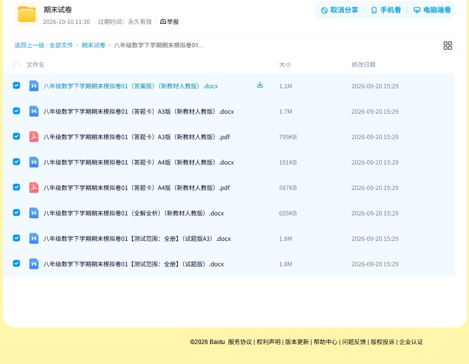Open （试题版）.docx file name

pyautogui.click(x=134, y=264)
